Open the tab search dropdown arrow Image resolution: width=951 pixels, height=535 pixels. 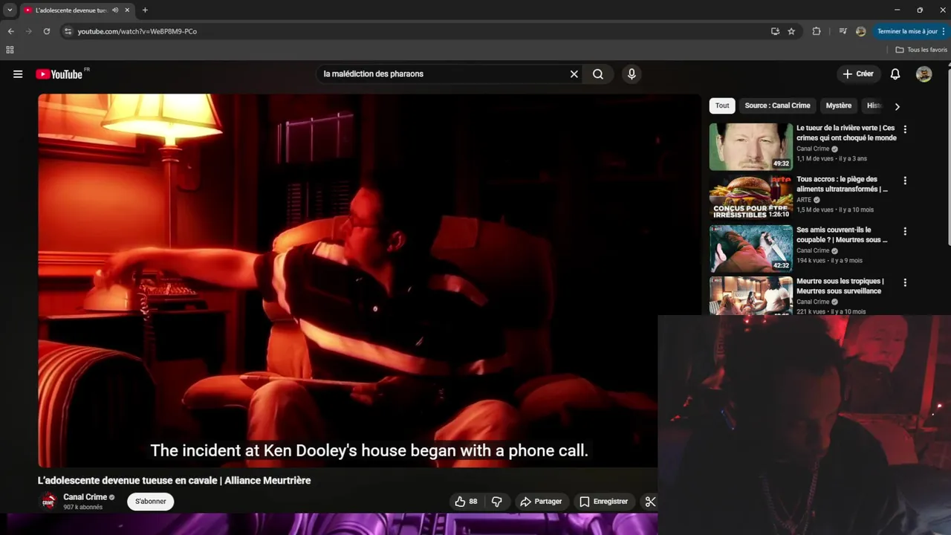click(10, 10)
